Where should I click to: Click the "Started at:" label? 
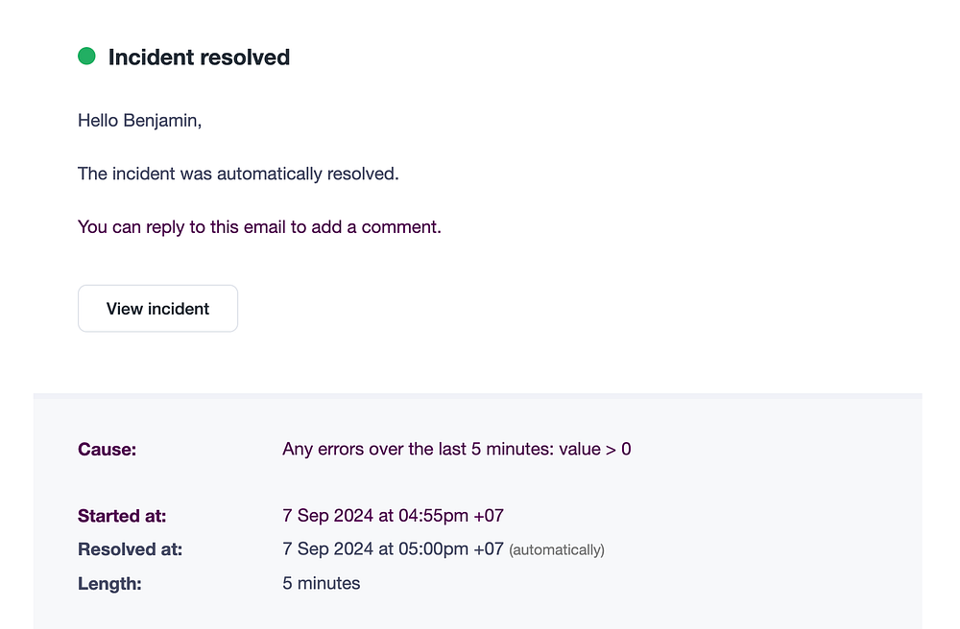(122, 516)
